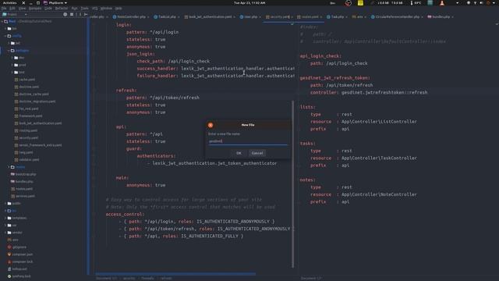Expand the jwt folder arrow
Image resolution: width=499 pixels, height=281 pixels.
point(9,44)
